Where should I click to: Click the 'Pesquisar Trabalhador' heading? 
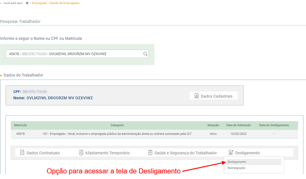tap(20, 21)
